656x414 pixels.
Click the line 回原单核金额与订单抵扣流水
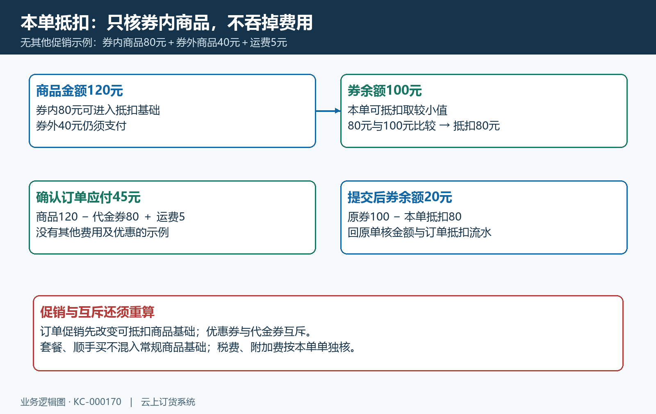pos(419,232)
